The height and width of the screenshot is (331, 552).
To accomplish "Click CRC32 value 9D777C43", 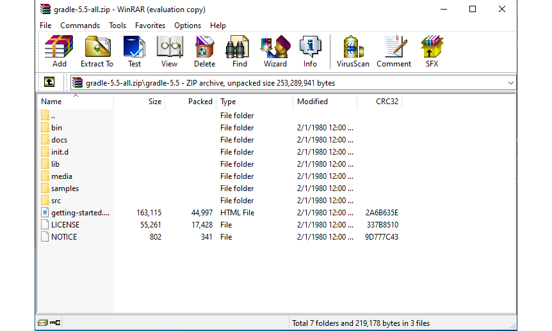I will [381, 237].
